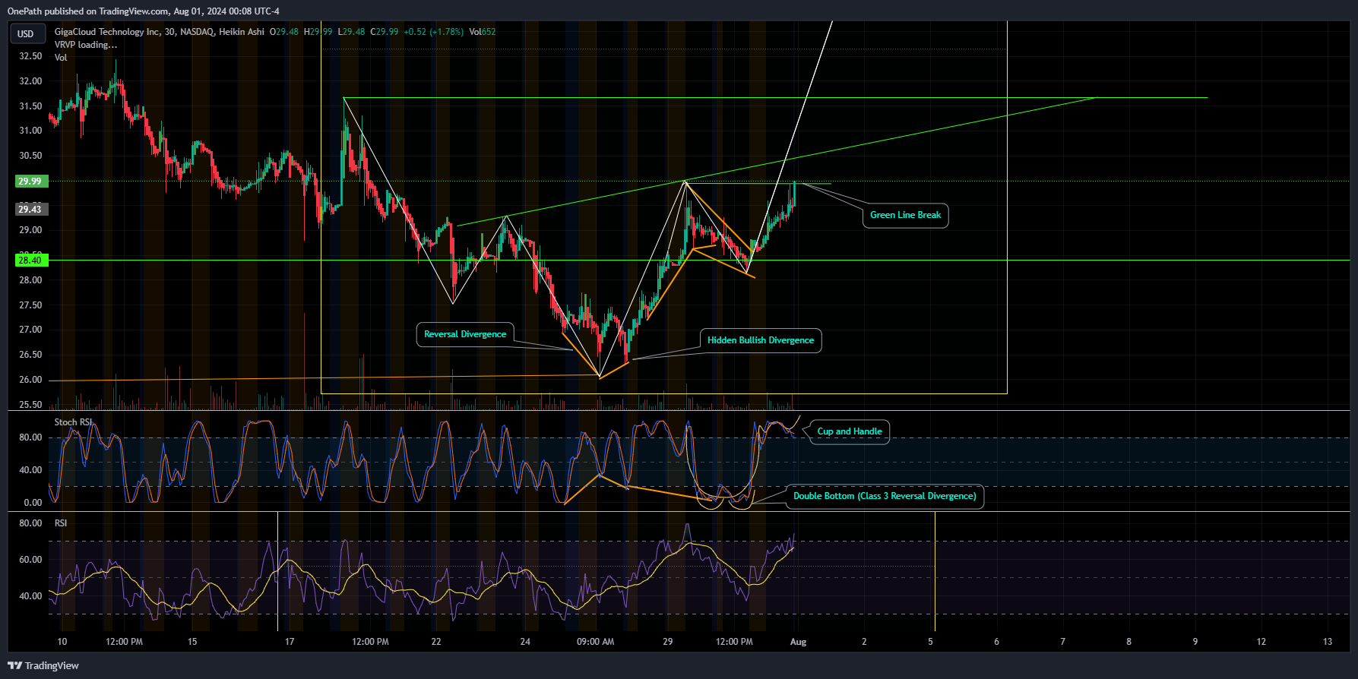This screenshot has width=1358, height=679.
Task: Click the 0.00 Stoch RSI scale value
Action: tap(33, 503)
